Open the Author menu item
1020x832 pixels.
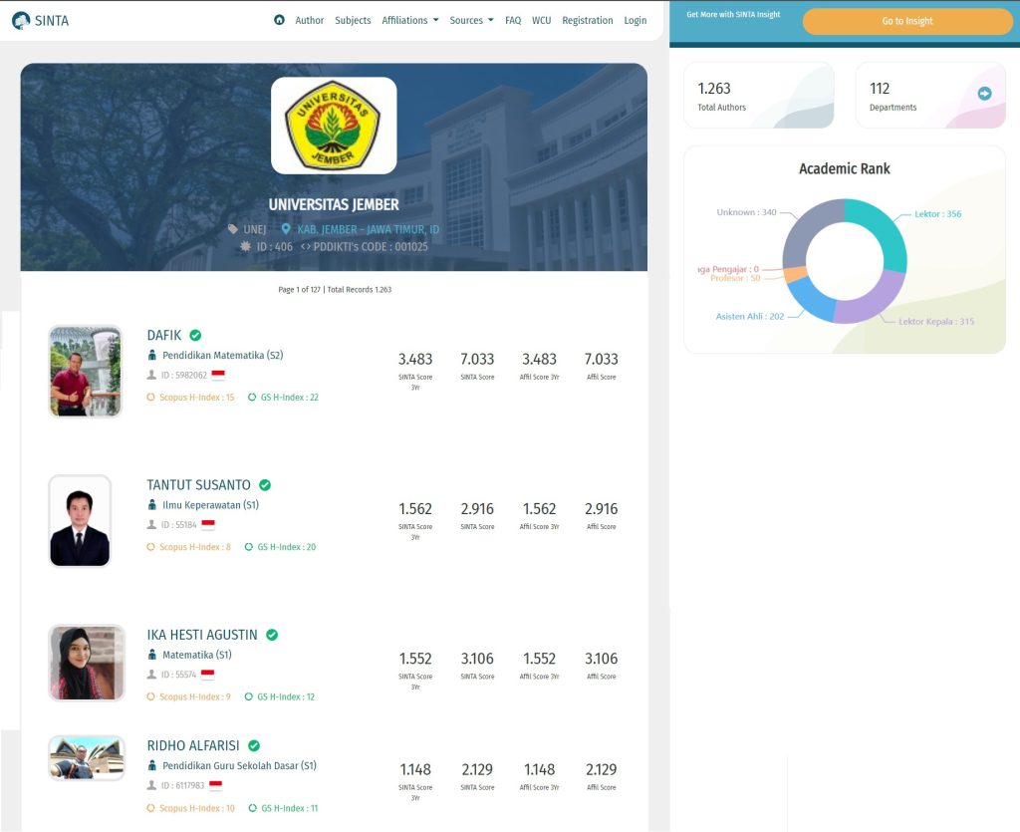310,20
